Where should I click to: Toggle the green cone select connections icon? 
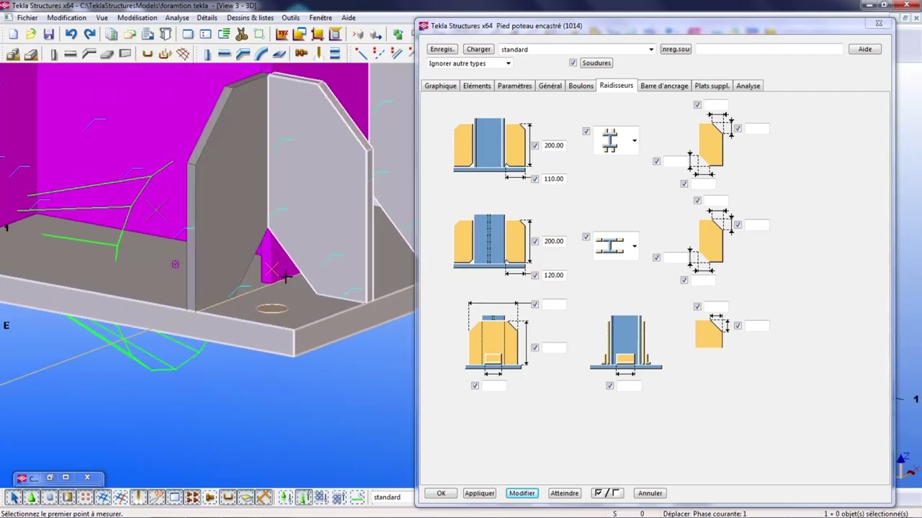click(32, 497)
